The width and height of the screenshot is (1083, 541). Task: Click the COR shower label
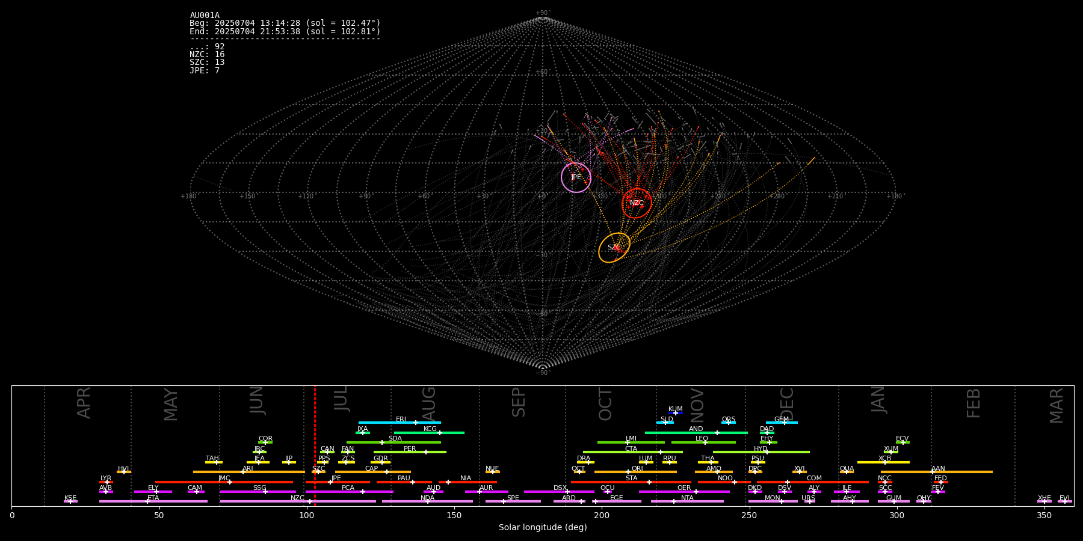pyautogui.click(x=265, y=439)
